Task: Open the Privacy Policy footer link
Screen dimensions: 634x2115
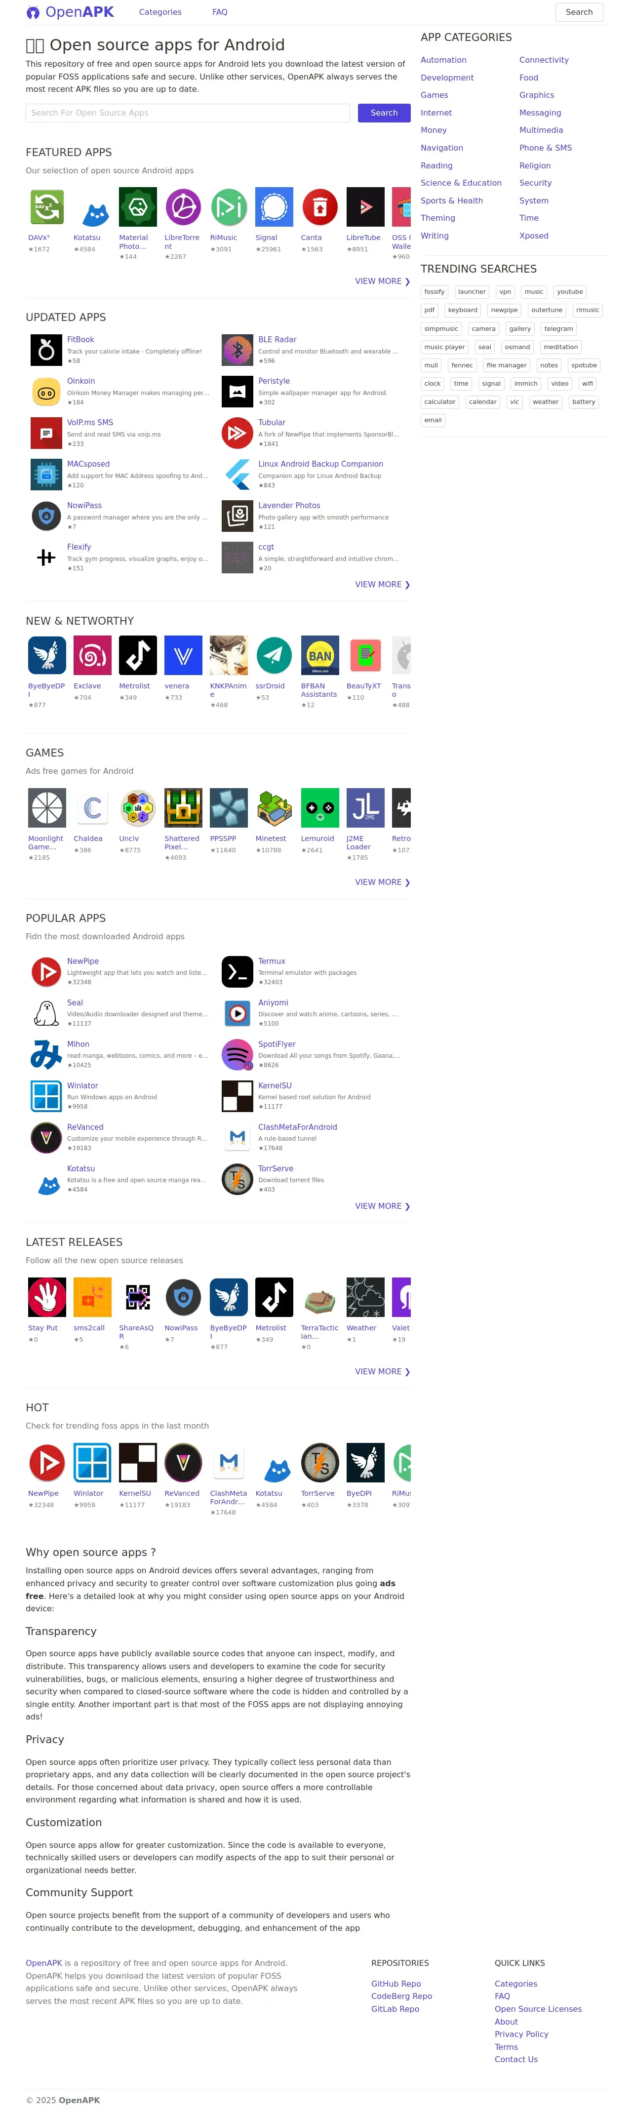Action: (x=521, y=2035)
